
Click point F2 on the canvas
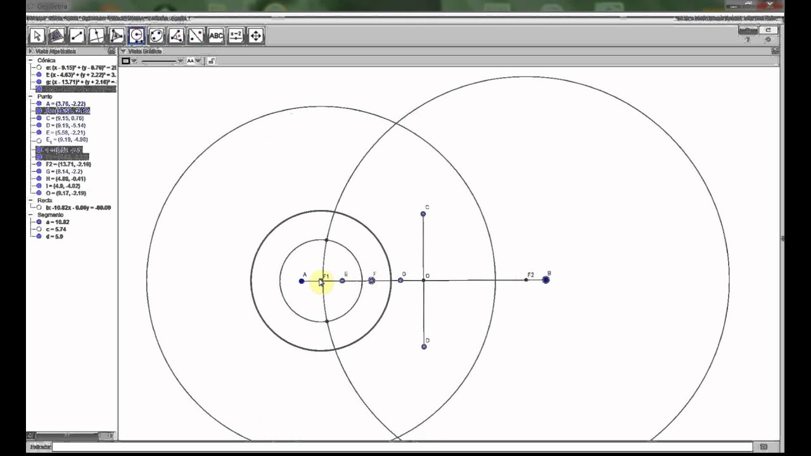(x=526, y=279)
